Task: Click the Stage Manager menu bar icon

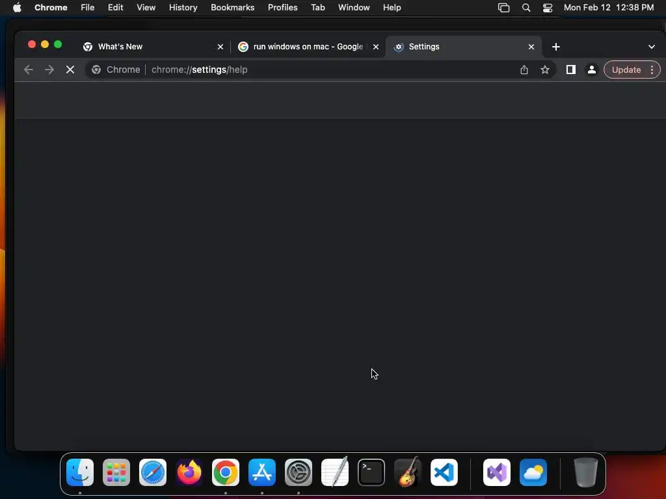Action: click(503, 8)
